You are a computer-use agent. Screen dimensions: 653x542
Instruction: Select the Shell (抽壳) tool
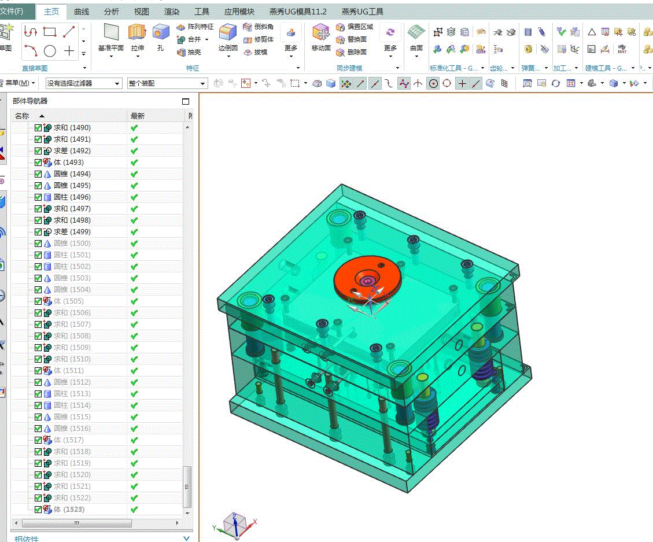click(189, 52)
